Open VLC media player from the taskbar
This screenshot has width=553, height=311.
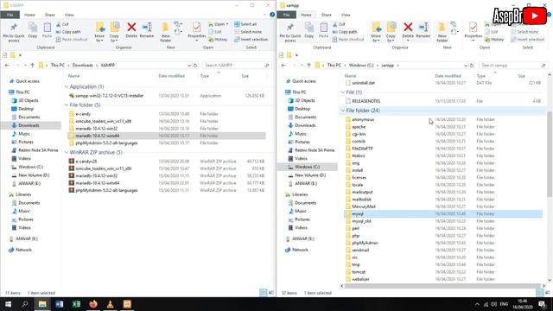pyautogui.click(x=110, y=304)
